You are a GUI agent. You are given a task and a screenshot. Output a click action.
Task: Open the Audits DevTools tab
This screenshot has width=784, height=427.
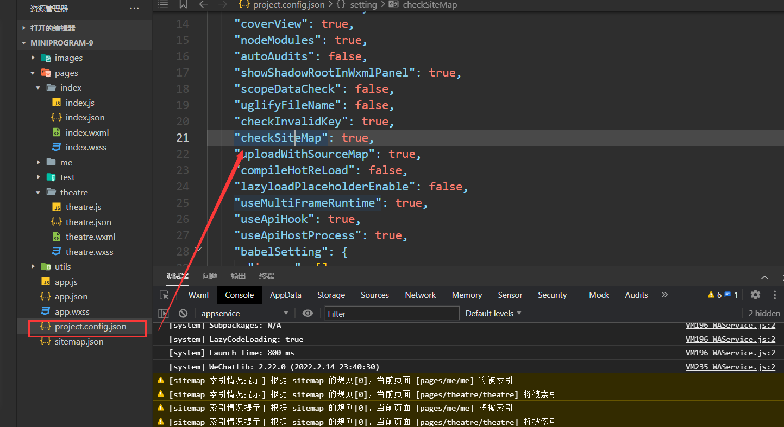(636, 295)
